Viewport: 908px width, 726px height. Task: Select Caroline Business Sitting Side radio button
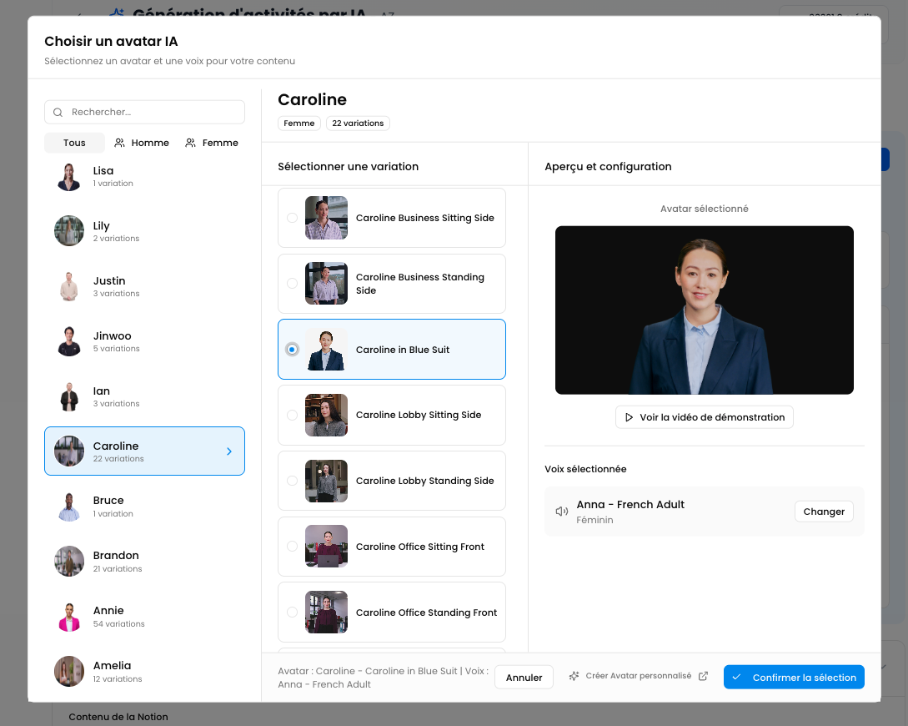click(x=292, y=218)
